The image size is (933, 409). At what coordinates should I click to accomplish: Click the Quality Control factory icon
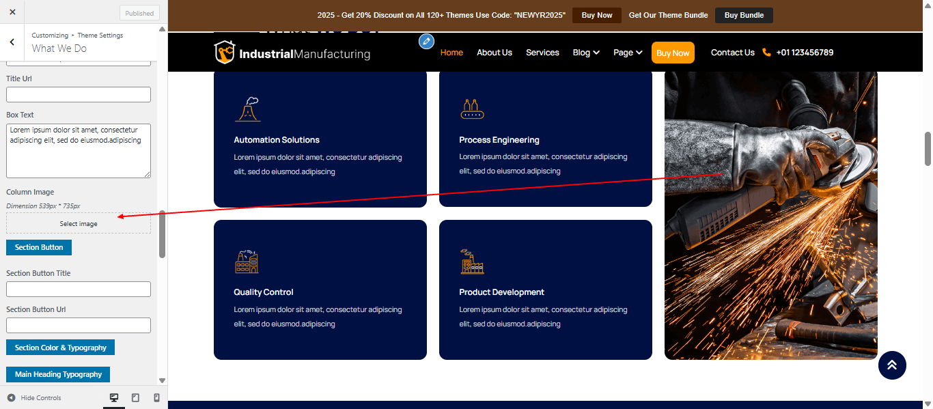tap(247, 261)
